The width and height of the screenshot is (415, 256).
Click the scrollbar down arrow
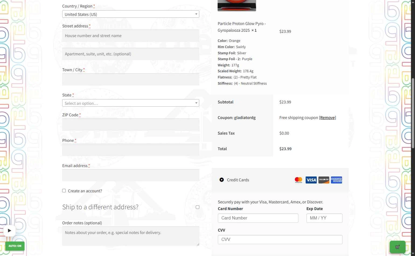[x=413, y=253]
